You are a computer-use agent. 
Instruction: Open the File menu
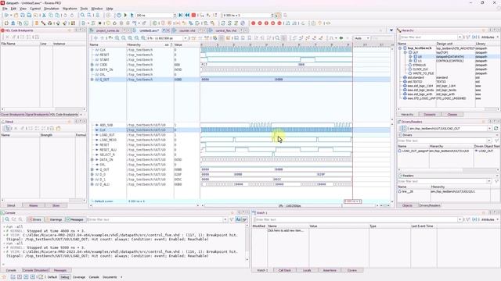coord(5,9)
